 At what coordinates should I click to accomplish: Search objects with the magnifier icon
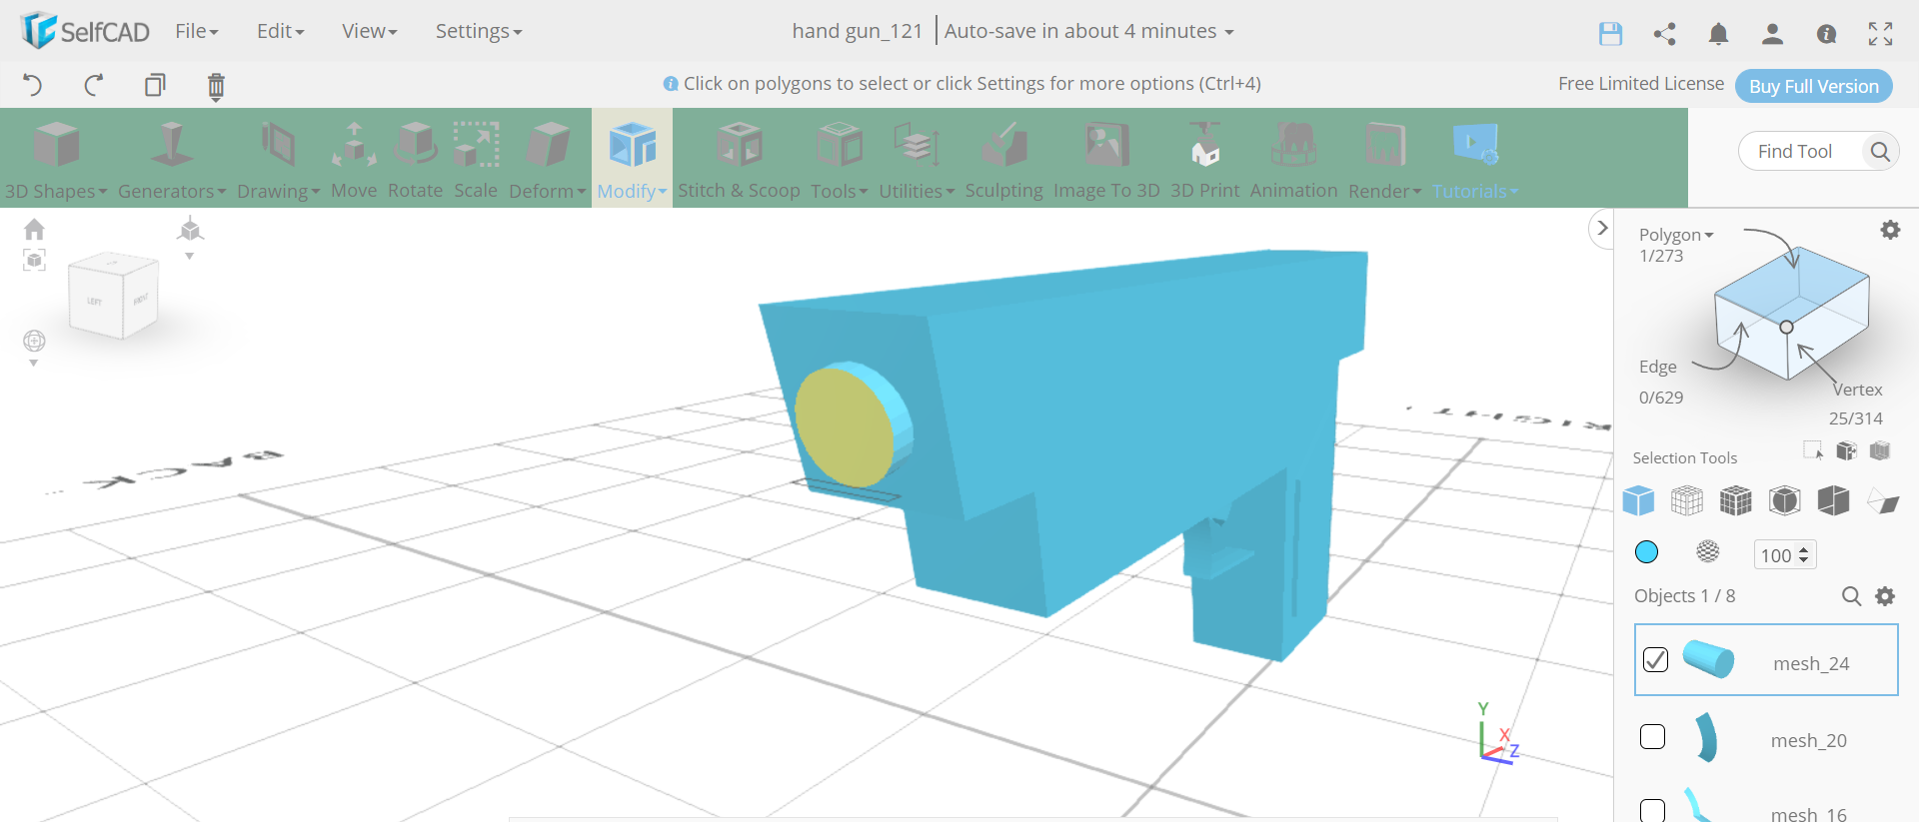1851,596
